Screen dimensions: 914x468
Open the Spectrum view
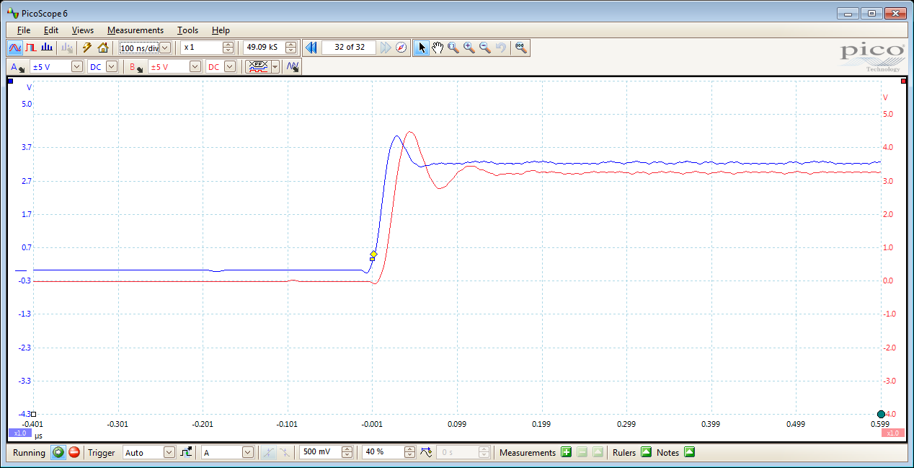46,47
